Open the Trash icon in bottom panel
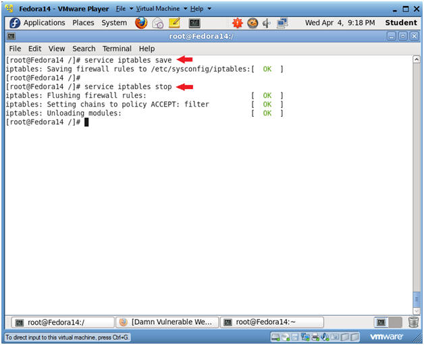 (413, 322)
